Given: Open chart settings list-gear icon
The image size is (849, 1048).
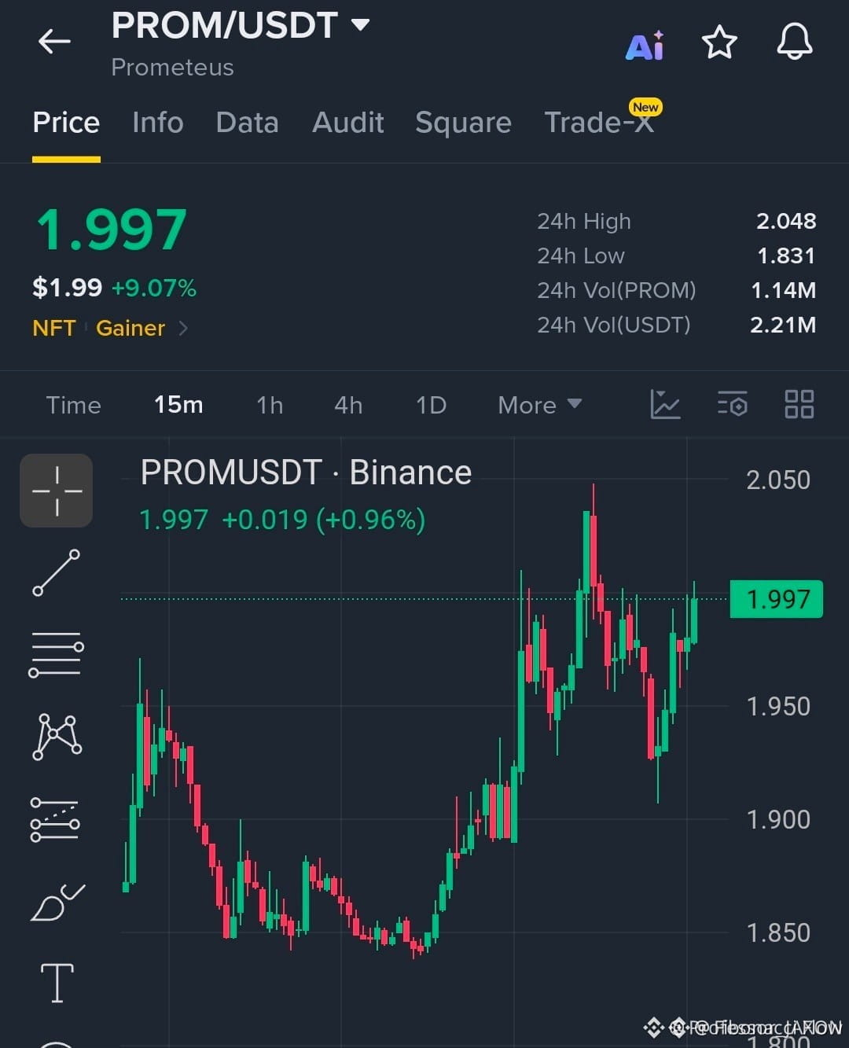Looking at the screenshot, I should click(x=732, y=404).
